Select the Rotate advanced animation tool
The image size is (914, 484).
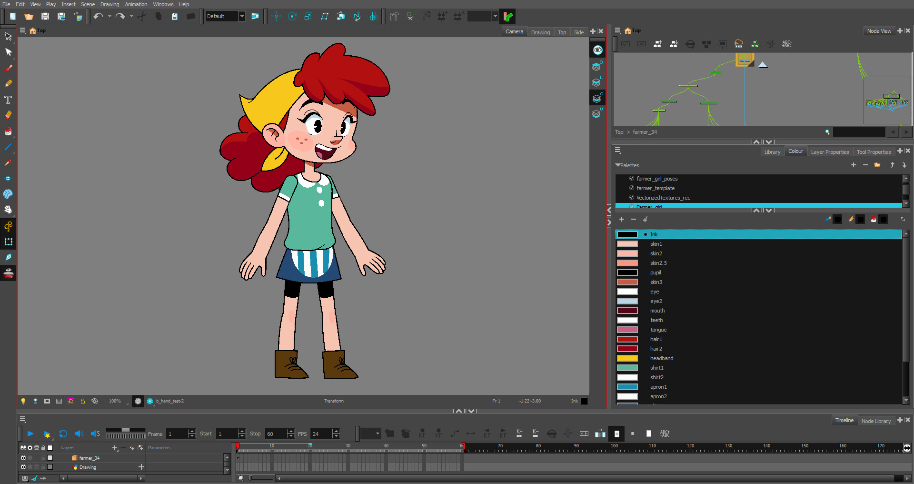click(x=292, y=16)
